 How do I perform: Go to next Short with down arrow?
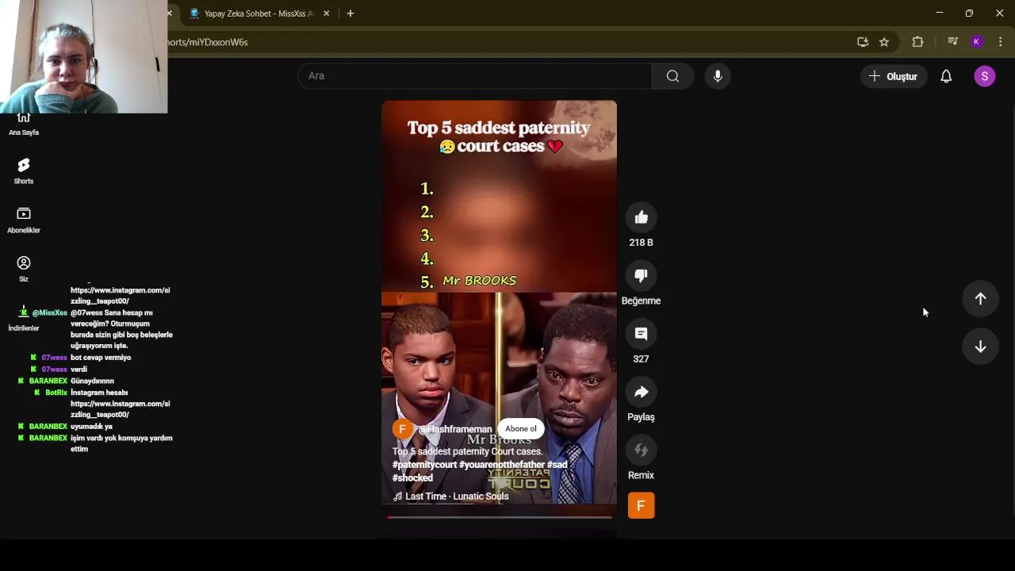980,347
